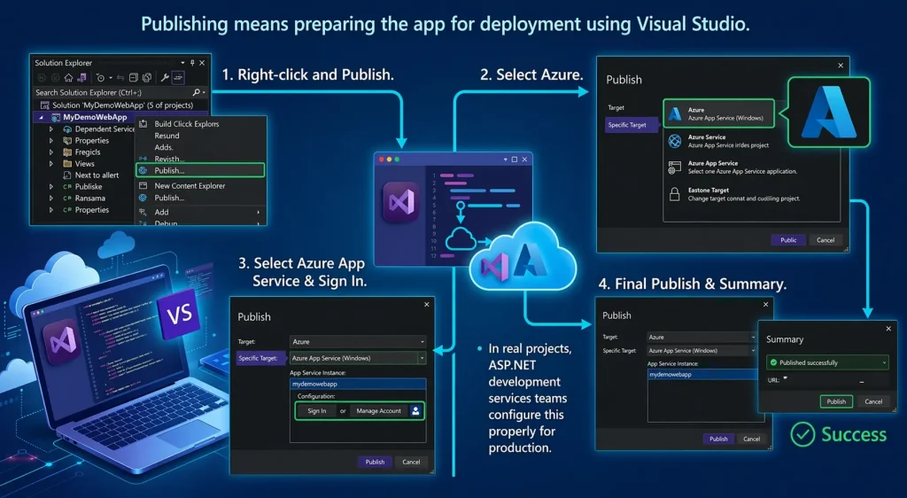Expand the Ransama node

coord(50,198)
